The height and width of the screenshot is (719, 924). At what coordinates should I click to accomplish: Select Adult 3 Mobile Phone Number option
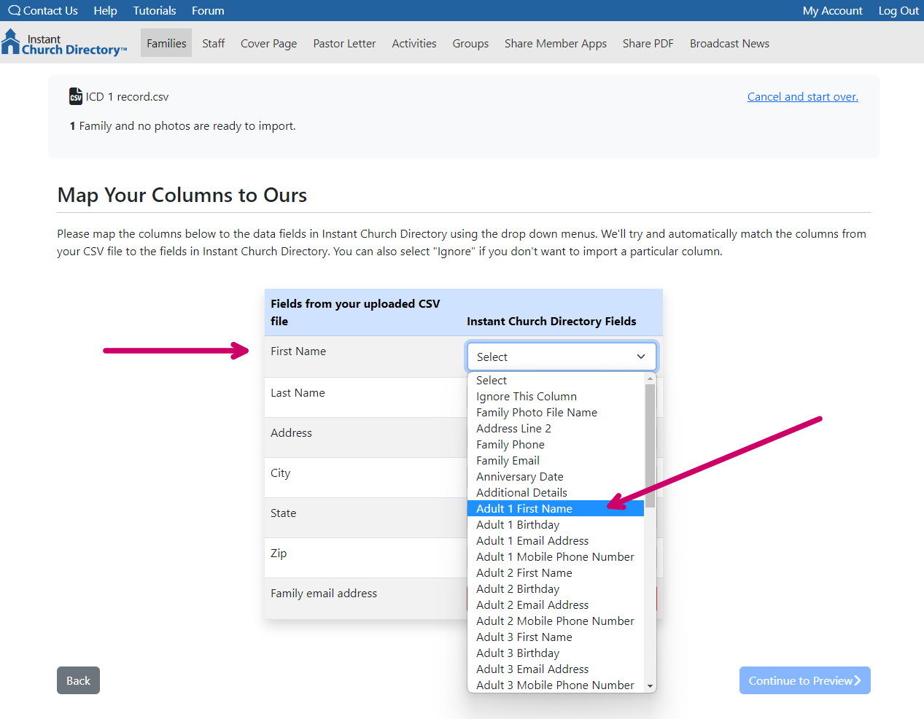(556, 685)
